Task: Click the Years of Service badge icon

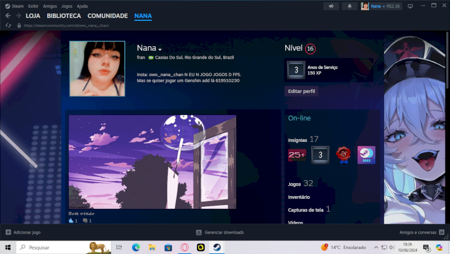Action: pyautogui.click(x=296, y=70)
